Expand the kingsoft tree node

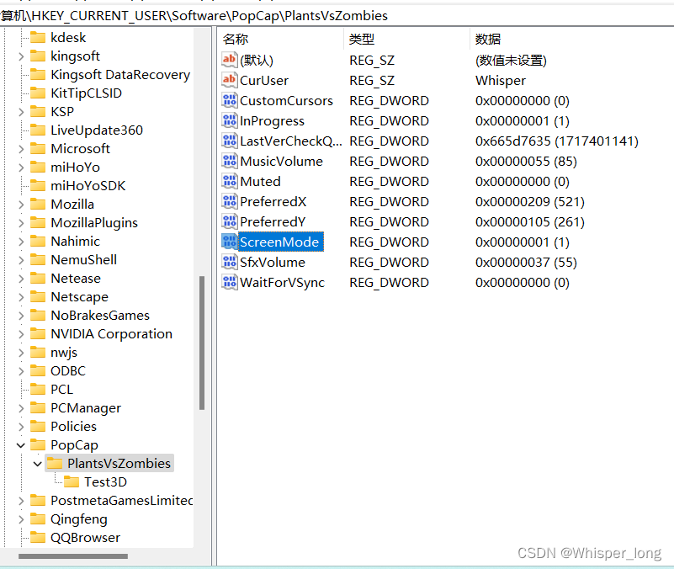(x=21, y=56)
